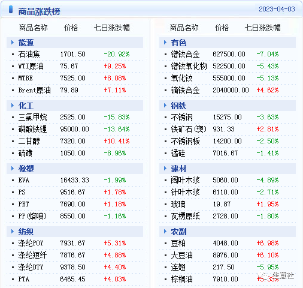The width and height of the screenshot is (303, 288).
Task: Click the 玻璃 price 19.87
Action: 222,204
